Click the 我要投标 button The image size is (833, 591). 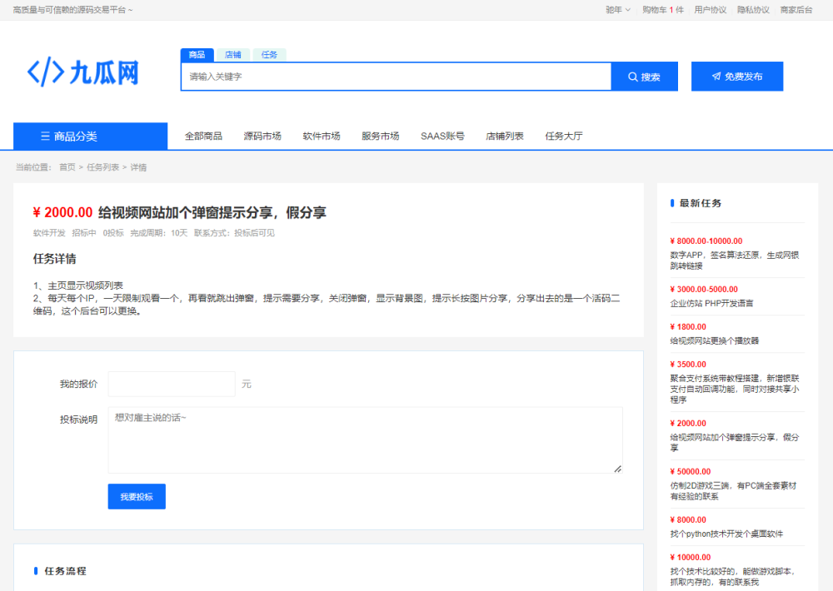point(137,497)
